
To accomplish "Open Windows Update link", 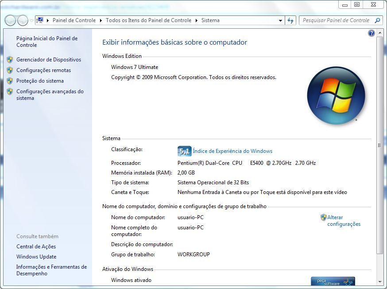I will (x=36, y=257).
